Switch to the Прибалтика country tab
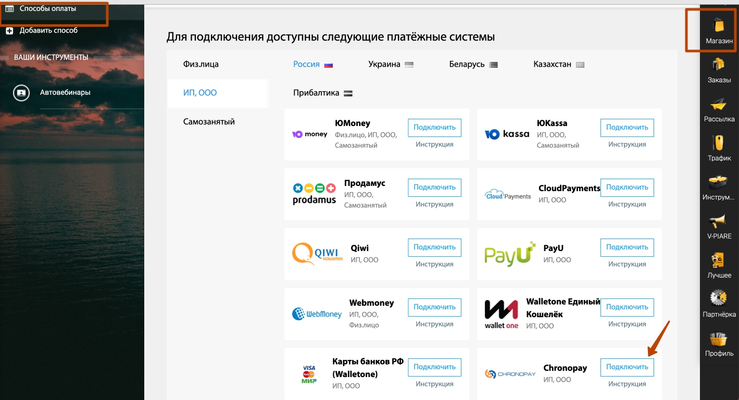This screenshot has width=739, height=400. coord(316,93)
